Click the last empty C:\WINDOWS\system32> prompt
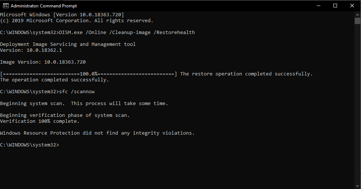The height and width of the screenshot is (189, 361). tap(30, 145)
